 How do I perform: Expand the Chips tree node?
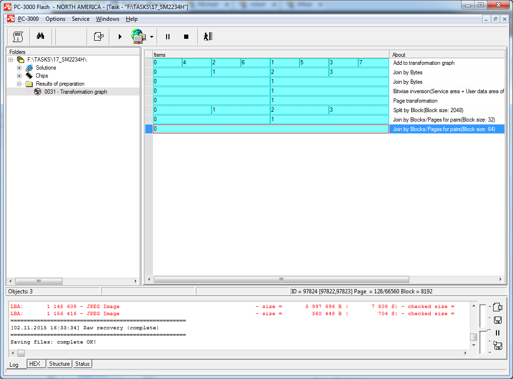(x=19, y=76)
